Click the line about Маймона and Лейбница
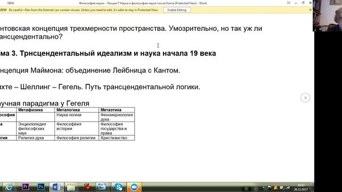This screenshot has height=192, width=342. pos(90,70)
